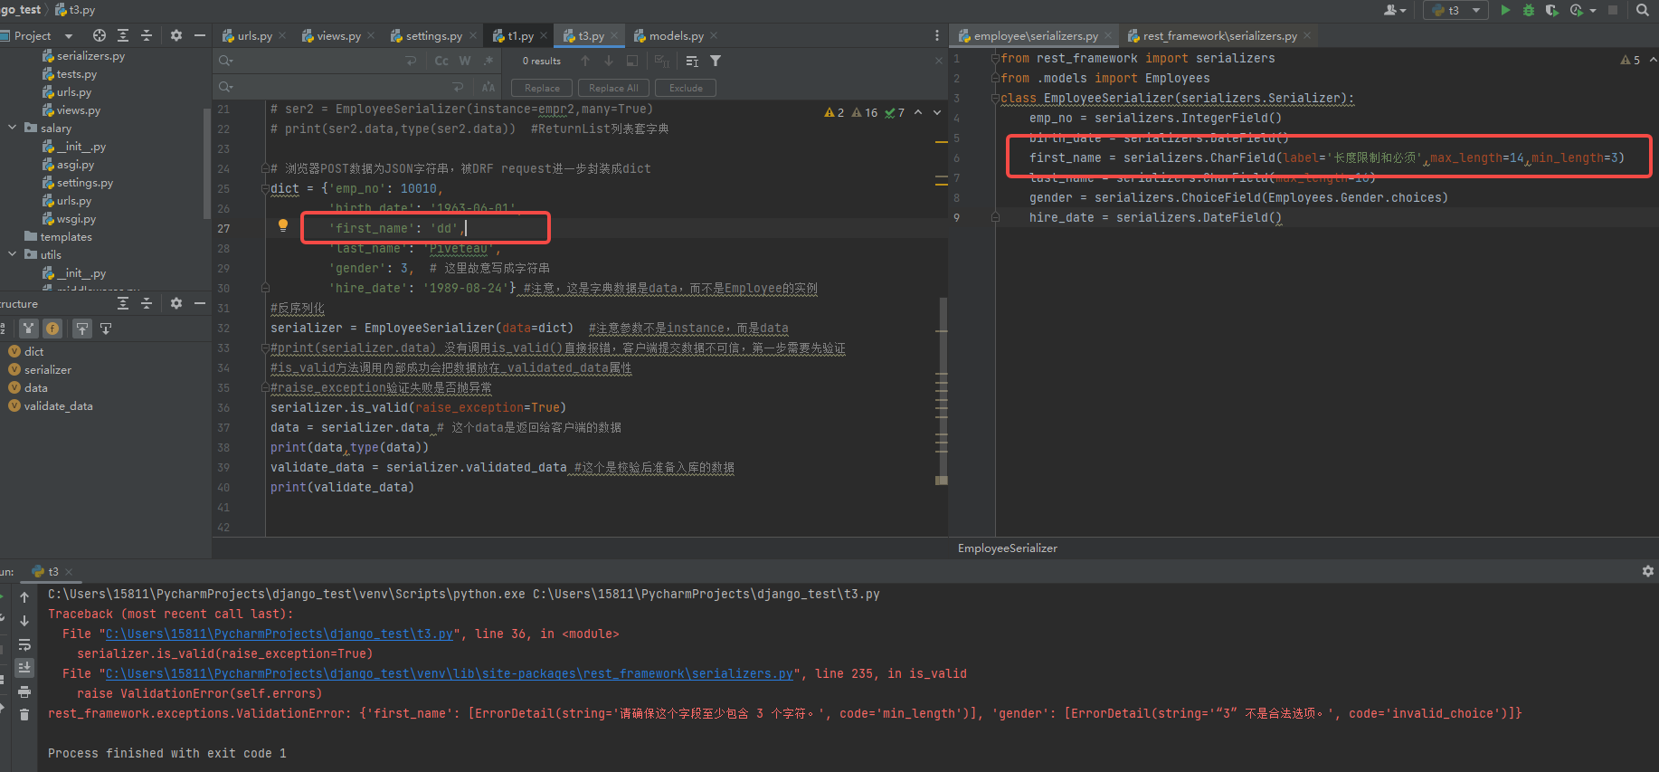The image size is (1659, 772).
Task: Click the inspections widget arrow in right editor
Action: (x=1653, y=60)
